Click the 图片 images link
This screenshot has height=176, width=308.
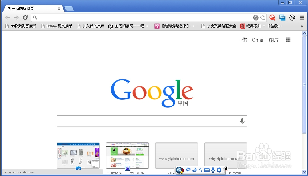[x=274, y=40]
